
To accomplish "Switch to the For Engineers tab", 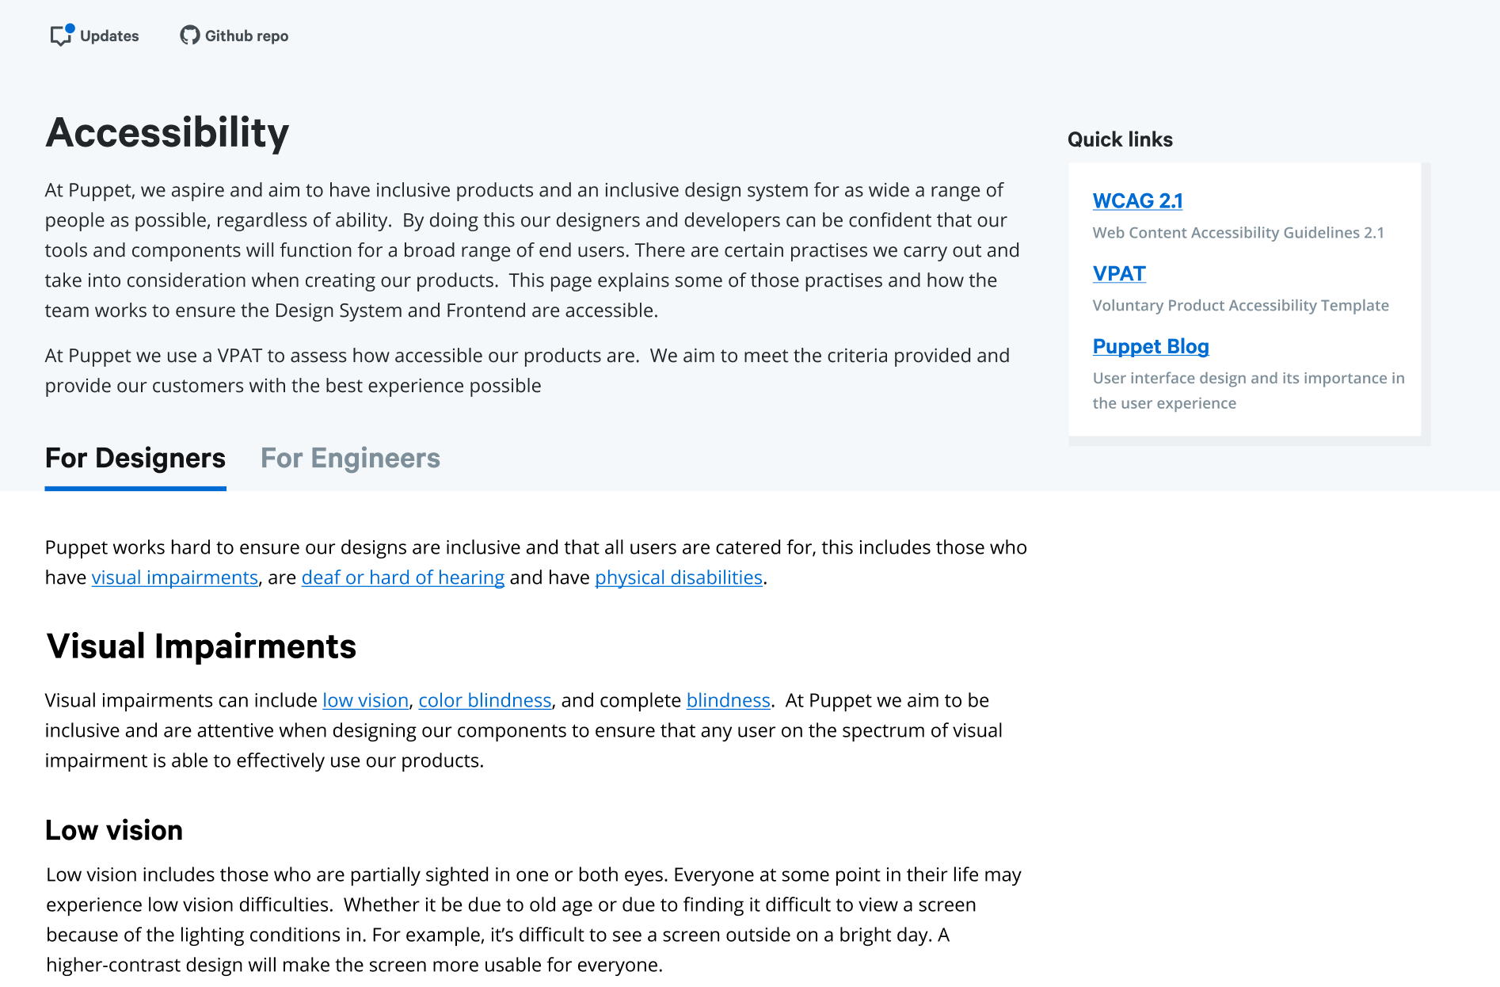I will [350, 459].
